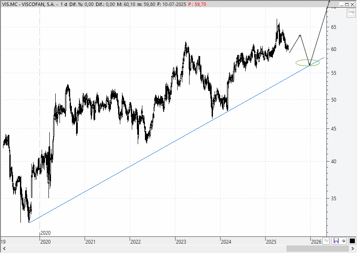357x253 pixels.
Task: Click the 35 price axis label
Action: [334, 199]
